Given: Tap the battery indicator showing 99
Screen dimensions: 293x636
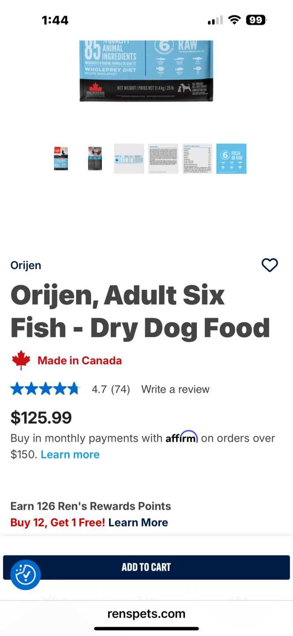Looking at the screenshot, I should [x=256, y=20].
